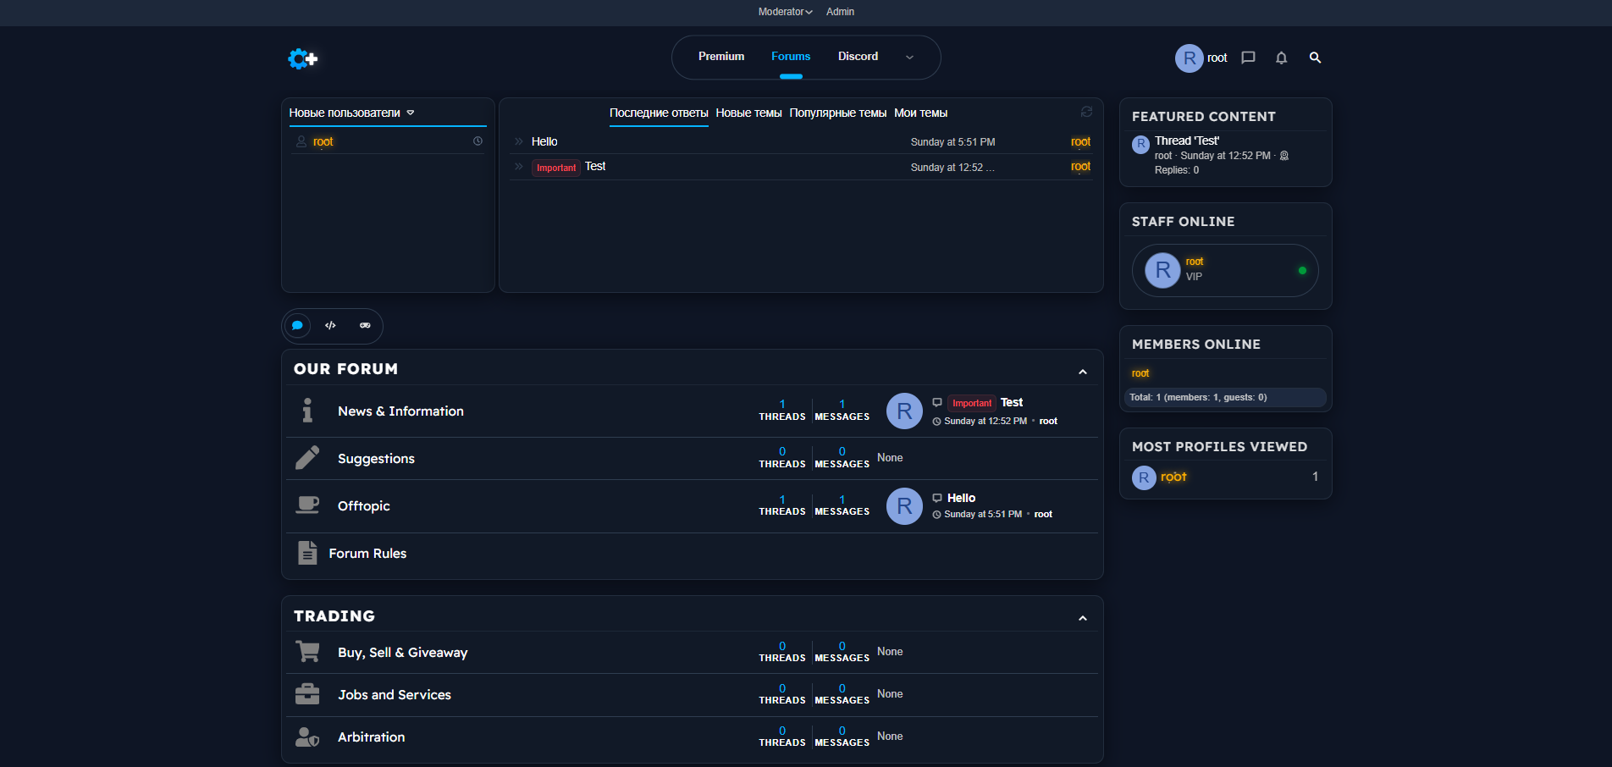The height and width of the screenshot is (767, 1612).
Task: Expand the navigation overflow chevron
Action: click(909, 58)
